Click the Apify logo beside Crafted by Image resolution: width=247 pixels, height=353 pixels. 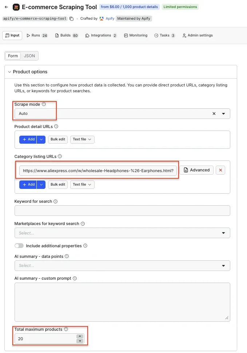click(101, 19)
